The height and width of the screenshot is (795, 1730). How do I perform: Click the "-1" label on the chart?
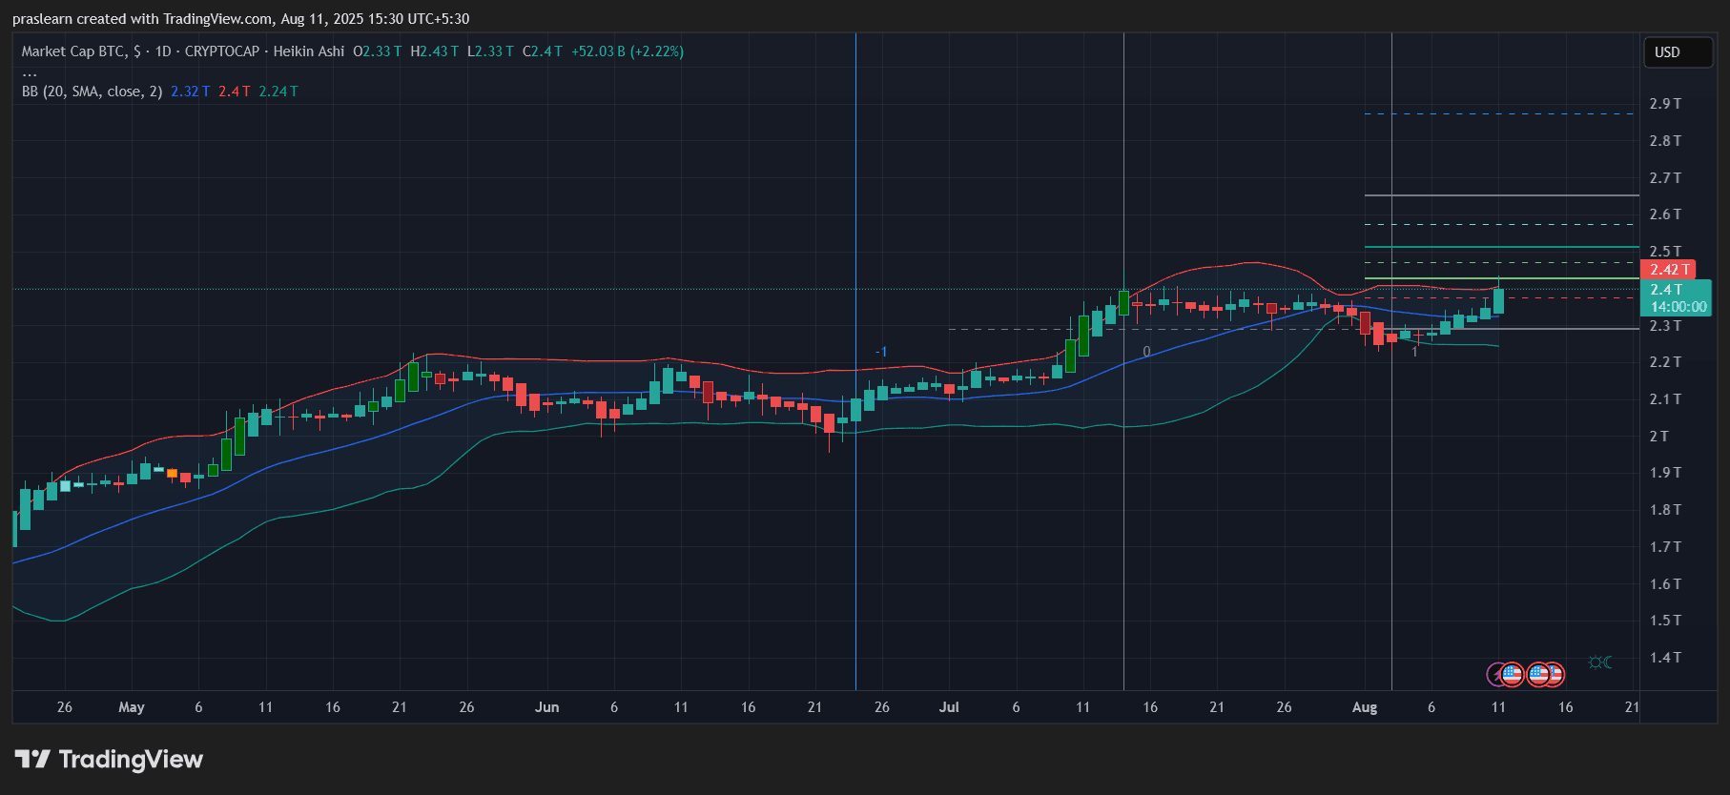[881, 352]
